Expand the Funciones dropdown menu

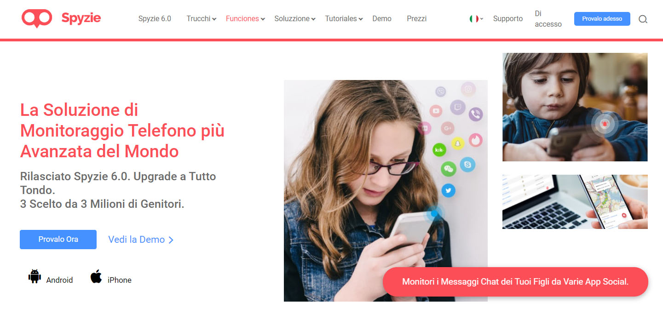245,19
